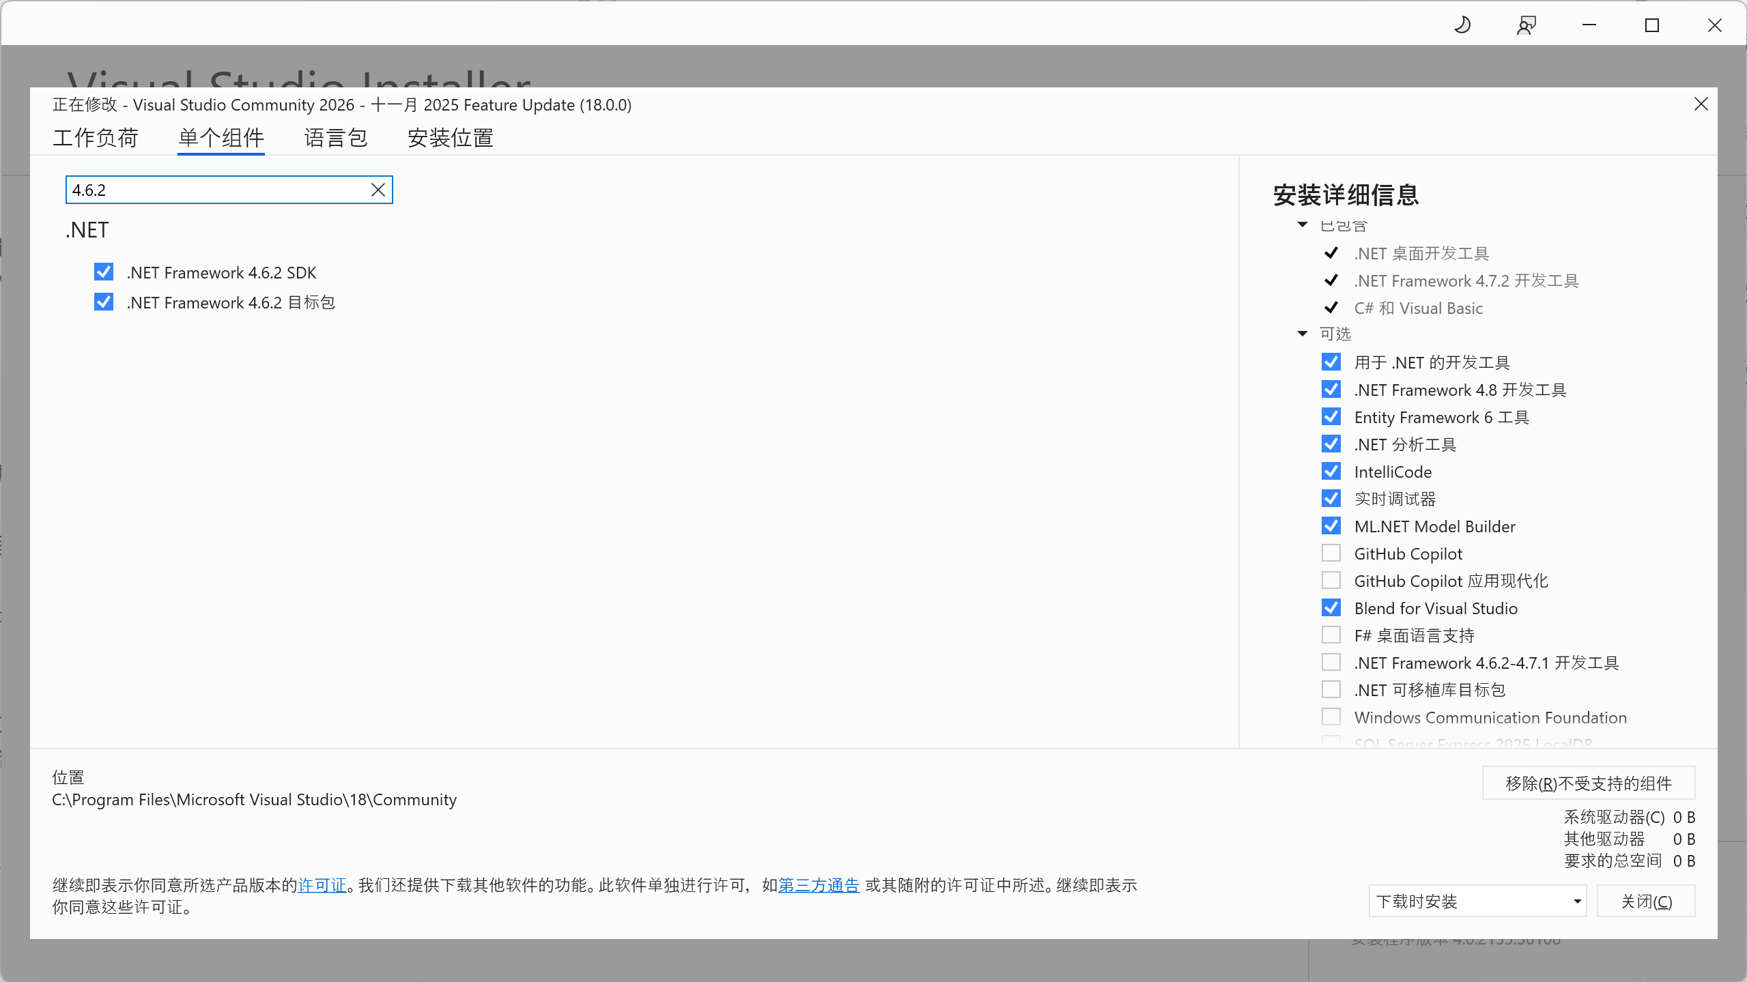This screenshot has width=1747, height=982.
Task: Switch to the 语言包 tab
Action: (x=336, y=138)
